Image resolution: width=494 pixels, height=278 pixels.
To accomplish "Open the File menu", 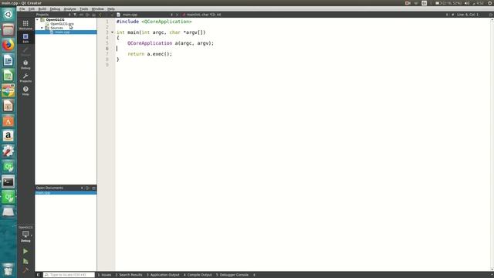I will 22,8.
